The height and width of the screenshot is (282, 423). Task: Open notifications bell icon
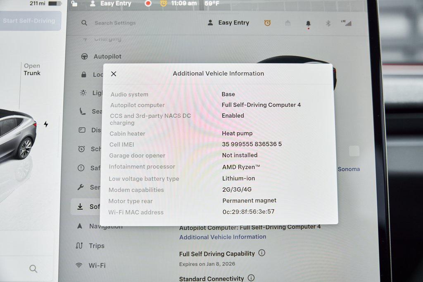308,24
